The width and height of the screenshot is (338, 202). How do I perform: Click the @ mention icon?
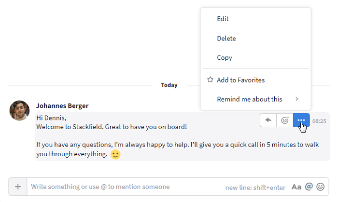[x=309, y=187]
